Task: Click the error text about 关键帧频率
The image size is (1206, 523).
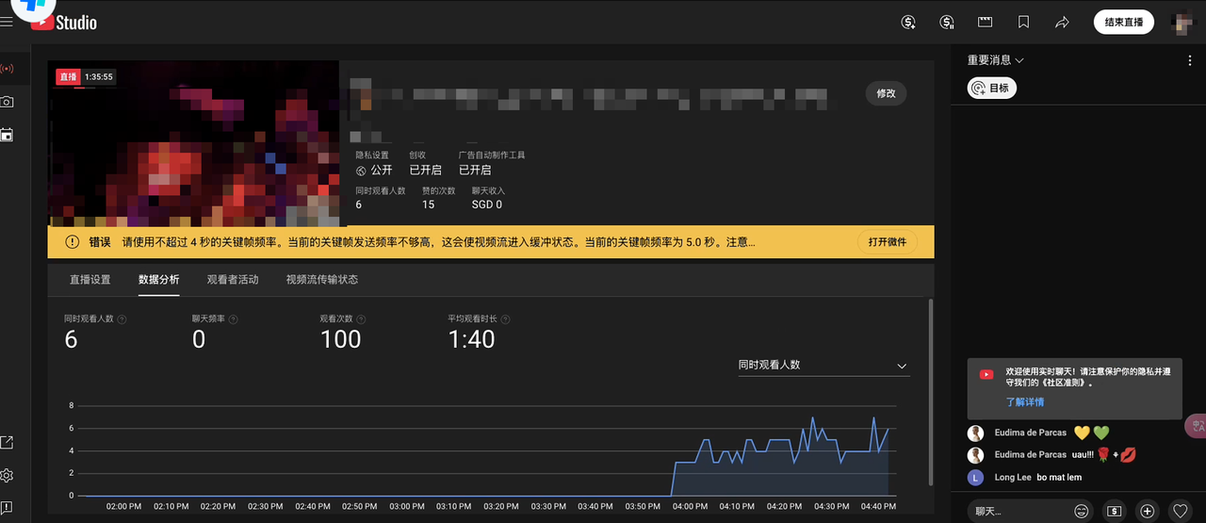Action: point(438,242)
